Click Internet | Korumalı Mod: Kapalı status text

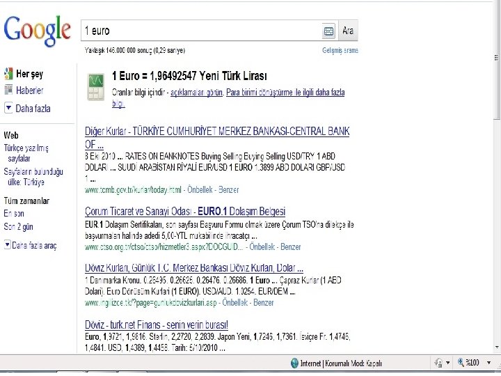(x=341, y=363)
